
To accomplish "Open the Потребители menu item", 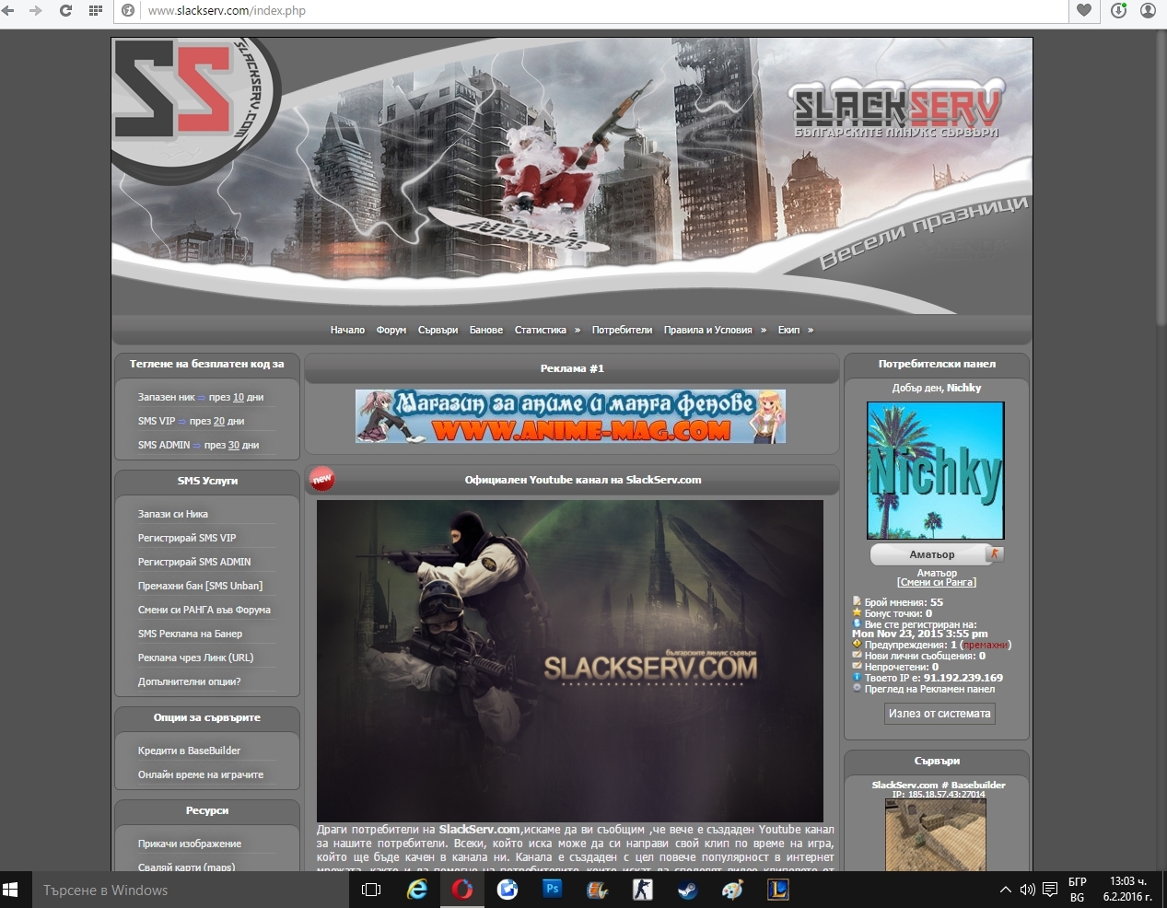I will click(x=622, y=330).
